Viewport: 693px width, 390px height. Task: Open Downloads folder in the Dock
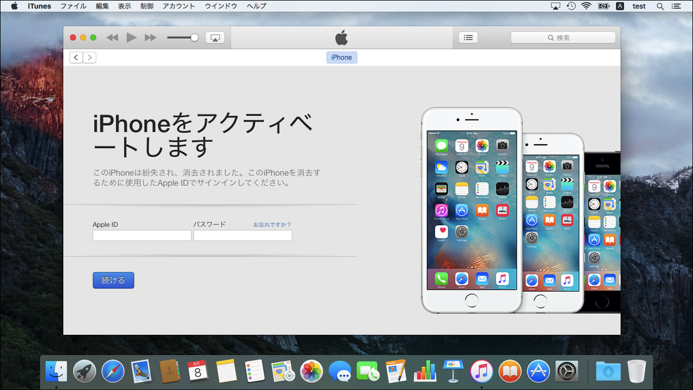pyautogui.click(x=608, y=371)
